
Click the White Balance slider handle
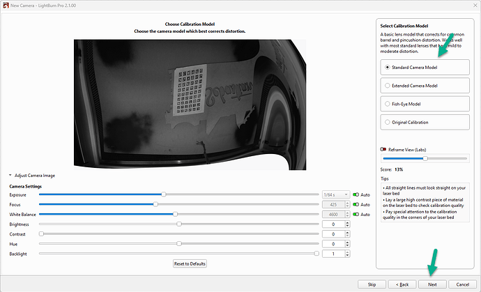tap(175, 214)
